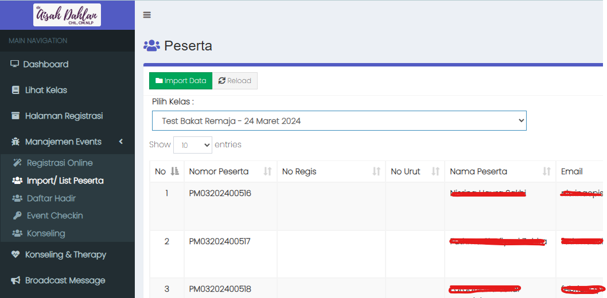Select Event Checkin with key icon
Image resolution: width=607 pixels, height=298 pixels.
point(55,215)
